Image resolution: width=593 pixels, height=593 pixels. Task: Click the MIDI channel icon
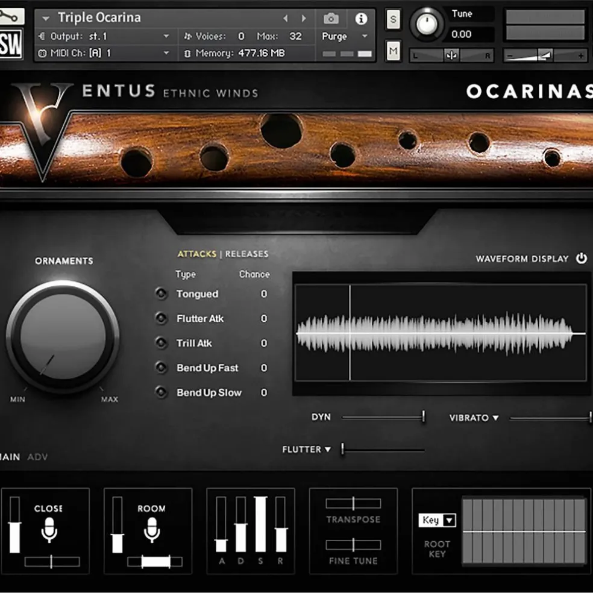[42, 53]
